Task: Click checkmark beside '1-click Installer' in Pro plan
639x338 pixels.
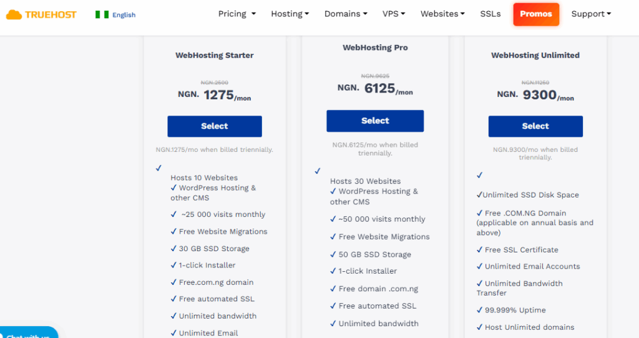Action: point(333,271)
